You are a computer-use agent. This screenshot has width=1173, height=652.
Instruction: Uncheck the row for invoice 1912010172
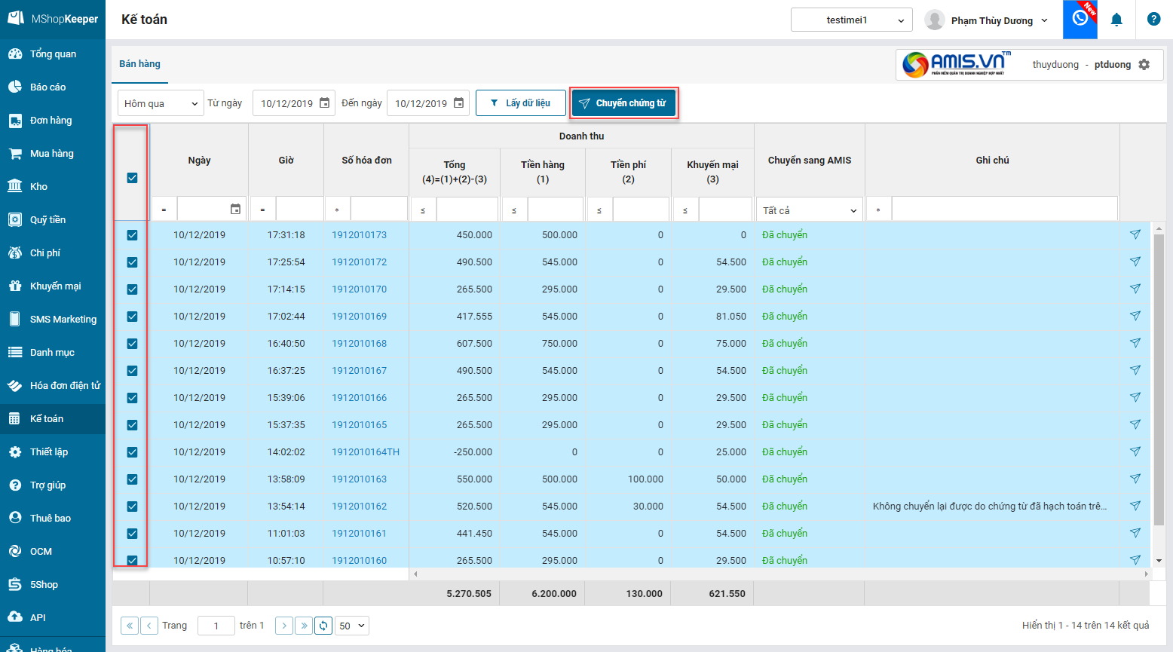(132, 262)
